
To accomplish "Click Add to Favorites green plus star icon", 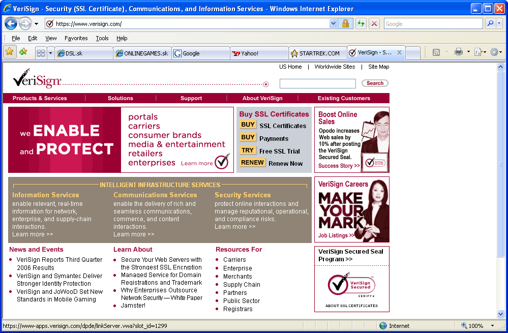I will [x=23, y=52].
